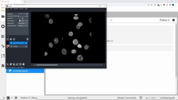Click the Jupyter logo icon
This screenshot has width=178, height=100.
pyautogui.click(x=3, y=9)
